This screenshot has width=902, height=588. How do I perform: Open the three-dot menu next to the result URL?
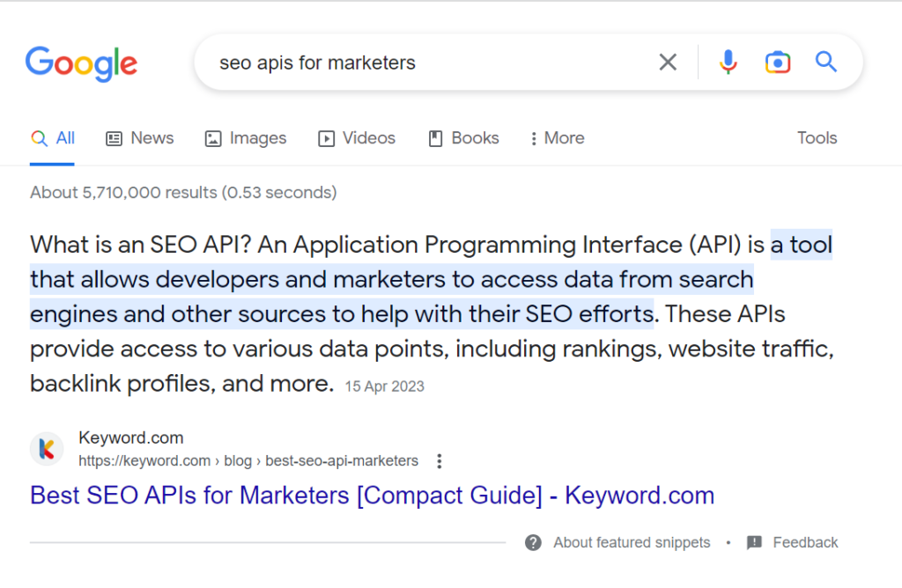[439, 460]
